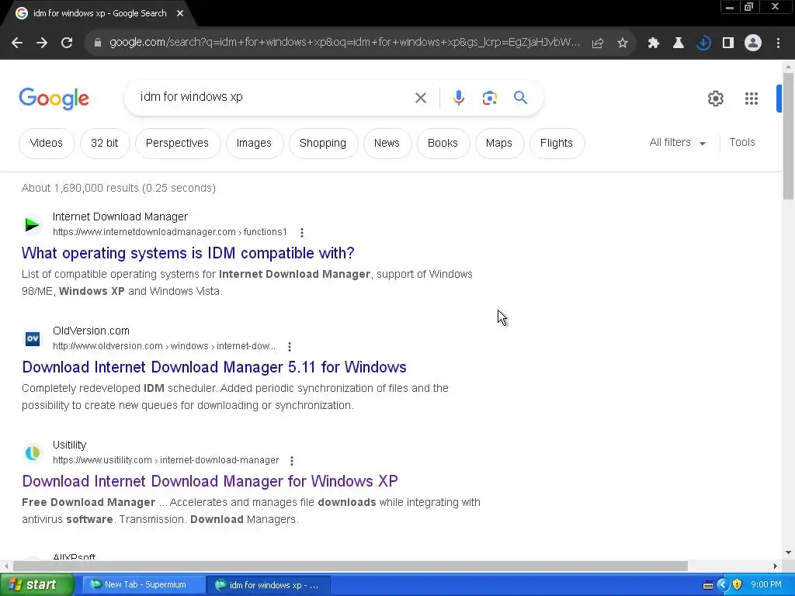
Task: Click the Usitility site favicon
Action: (33, 452)
